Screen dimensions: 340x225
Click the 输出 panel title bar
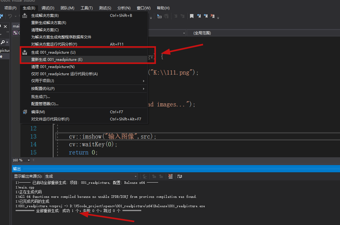(x=176, y=169)
